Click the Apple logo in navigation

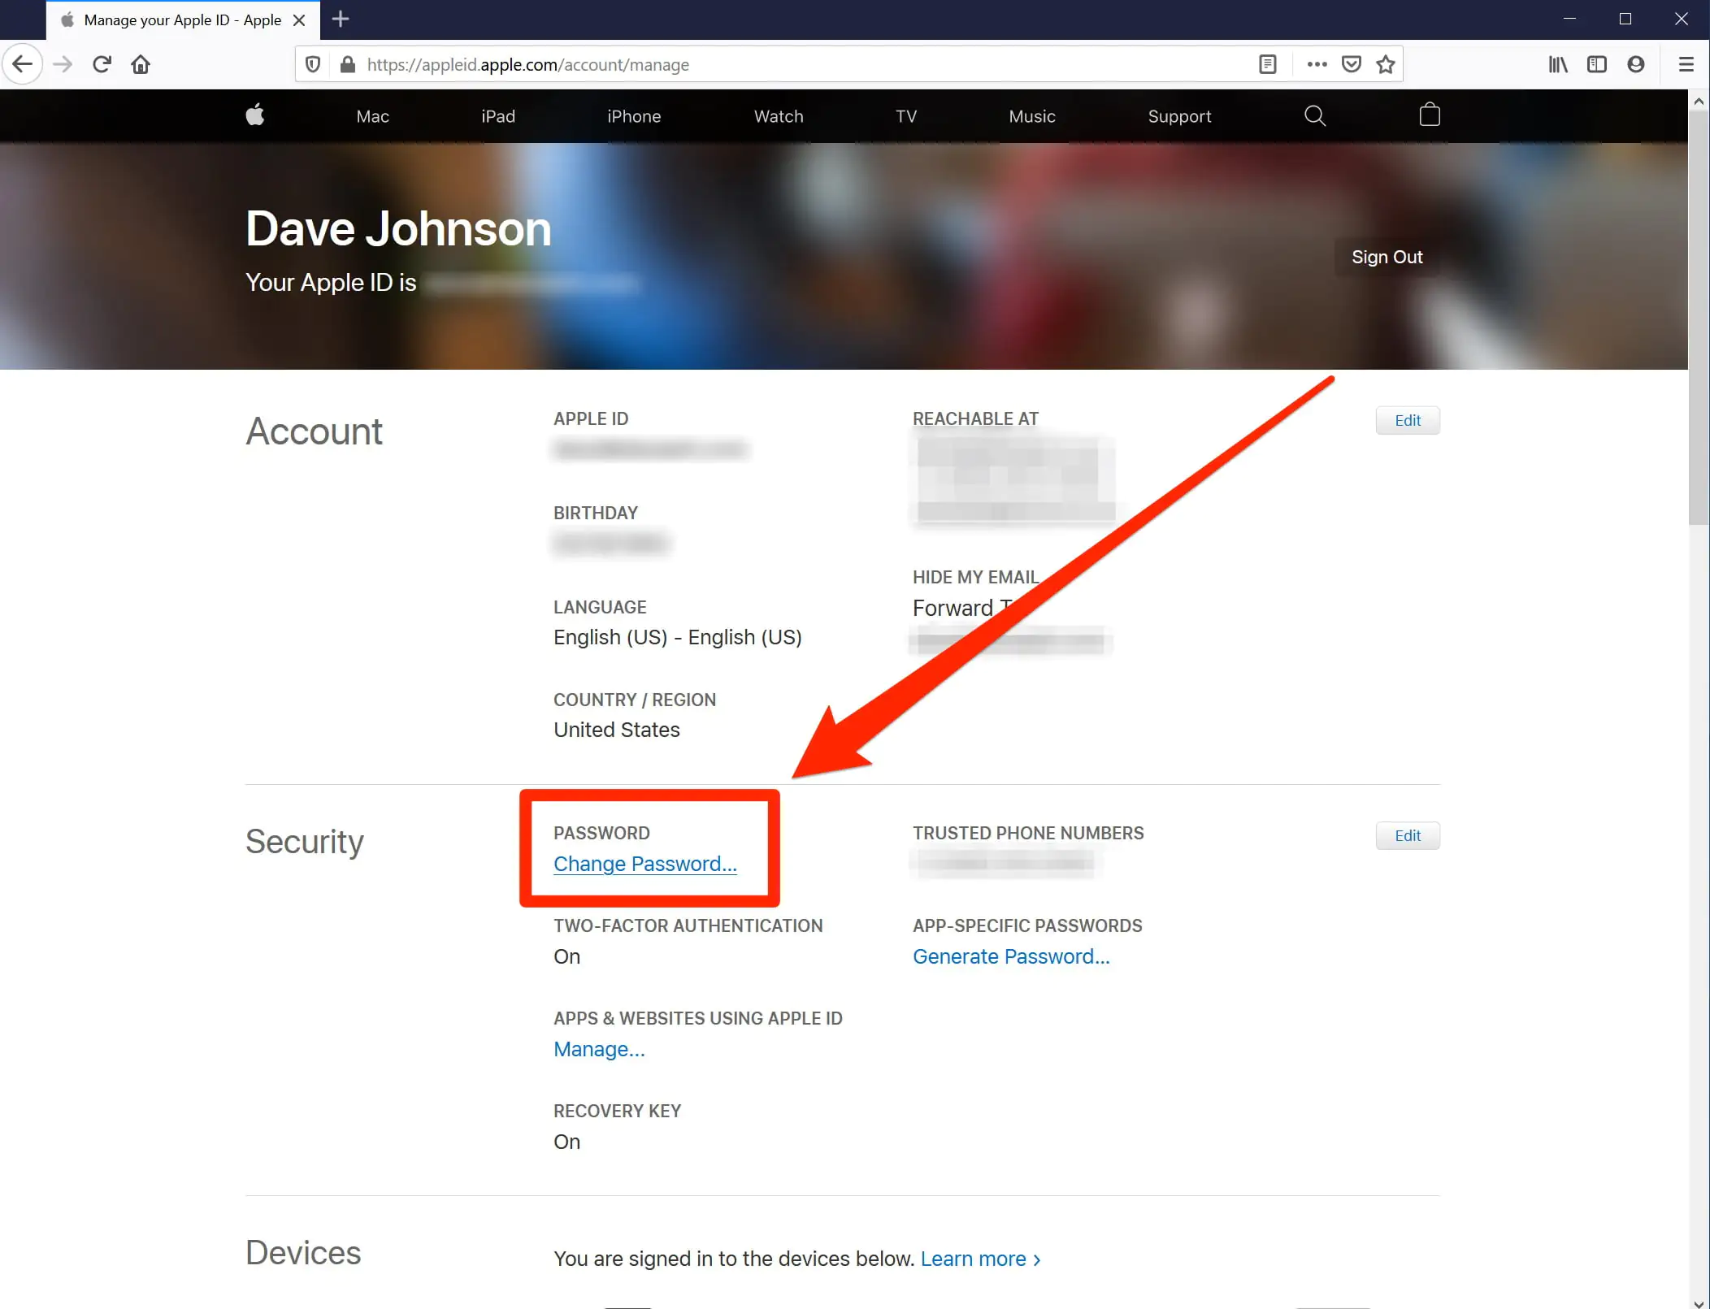255,115
